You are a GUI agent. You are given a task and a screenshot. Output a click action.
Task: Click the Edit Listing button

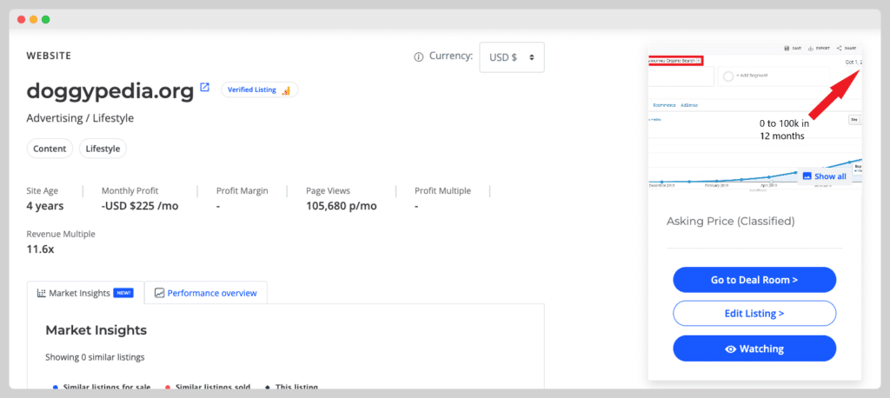(754, 314)
